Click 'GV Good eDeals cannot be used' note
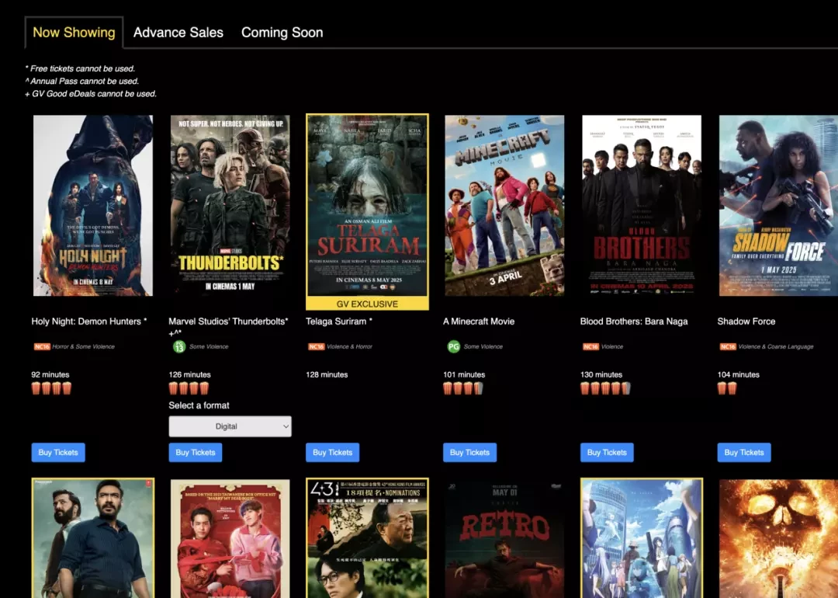This screenshot has width=838, height=598. 91,94
